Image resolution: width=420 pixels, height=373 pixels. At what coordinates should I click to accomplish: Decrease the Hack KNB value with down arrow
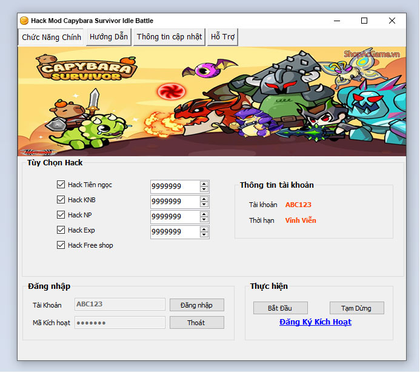pyautogui.click(x=204, y=205)
